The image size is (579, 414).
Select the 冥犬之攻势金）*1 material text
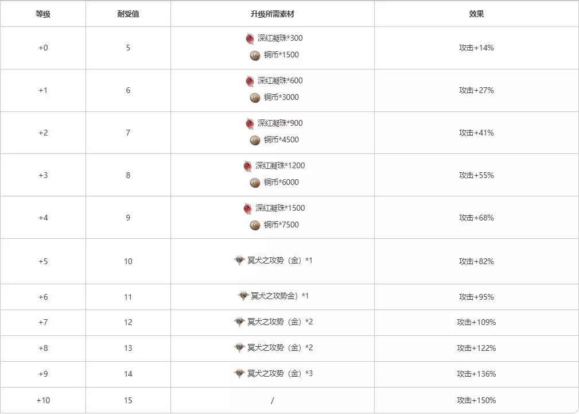pyautogui.click(x=279, y=296)
